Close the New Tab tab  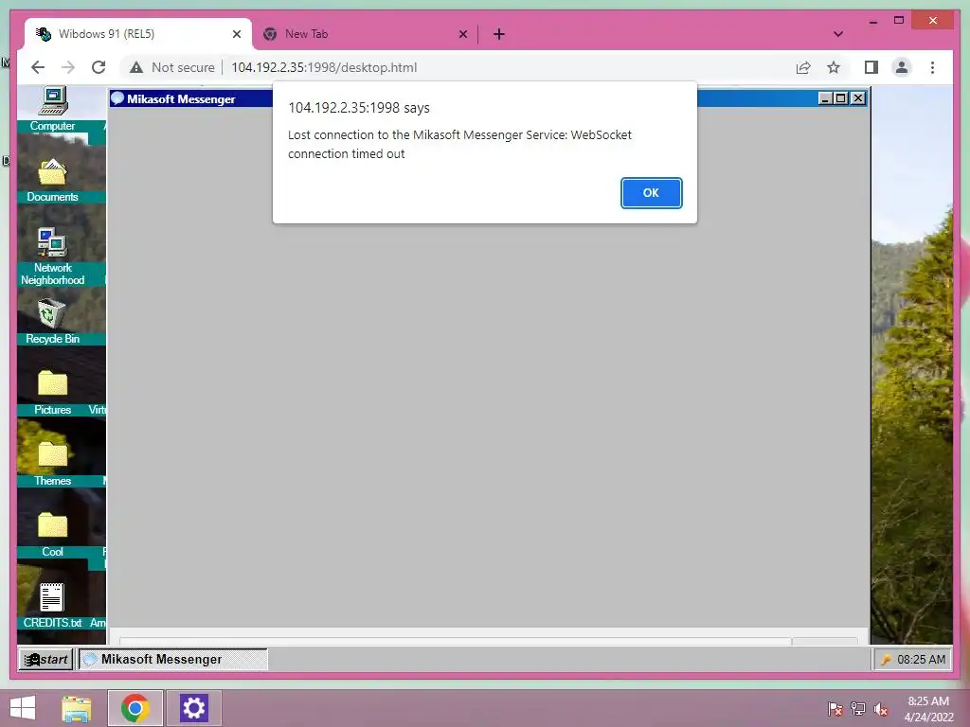[462, 34]
